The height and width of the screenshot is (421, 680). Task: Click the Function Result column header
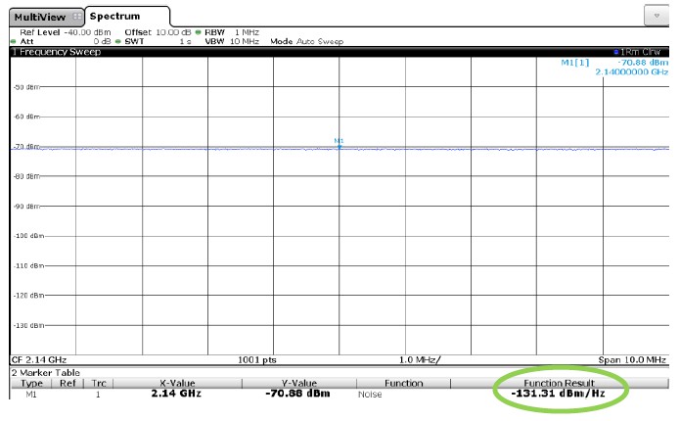558,383
